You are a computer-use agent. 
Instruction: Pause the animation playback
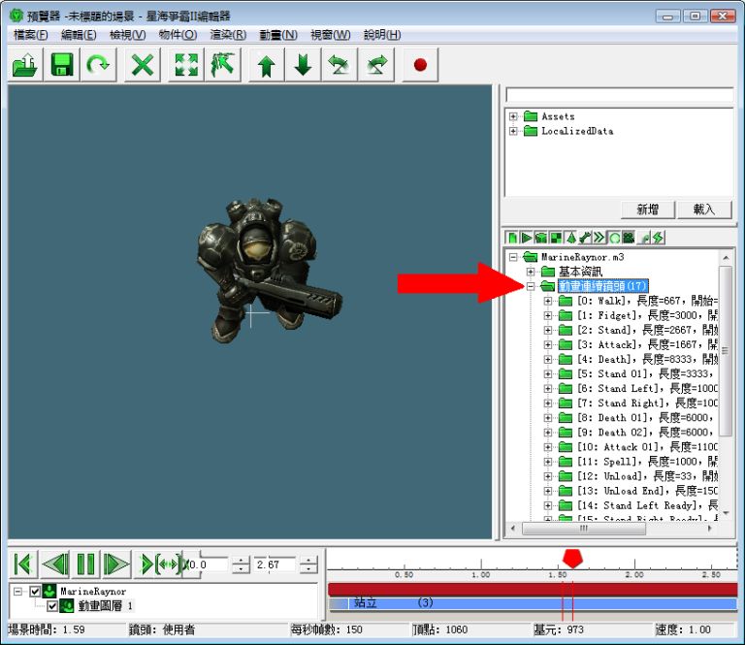tap(85, 564)
